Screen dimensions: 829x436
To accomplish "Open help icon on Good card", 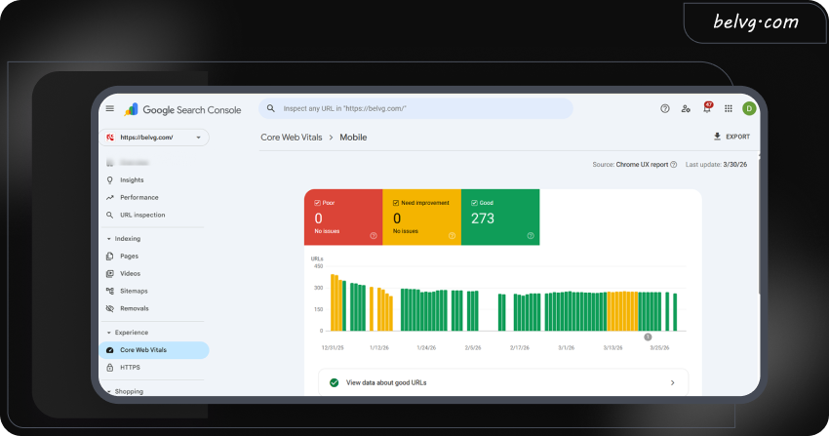I will click(x=531, y=236).
